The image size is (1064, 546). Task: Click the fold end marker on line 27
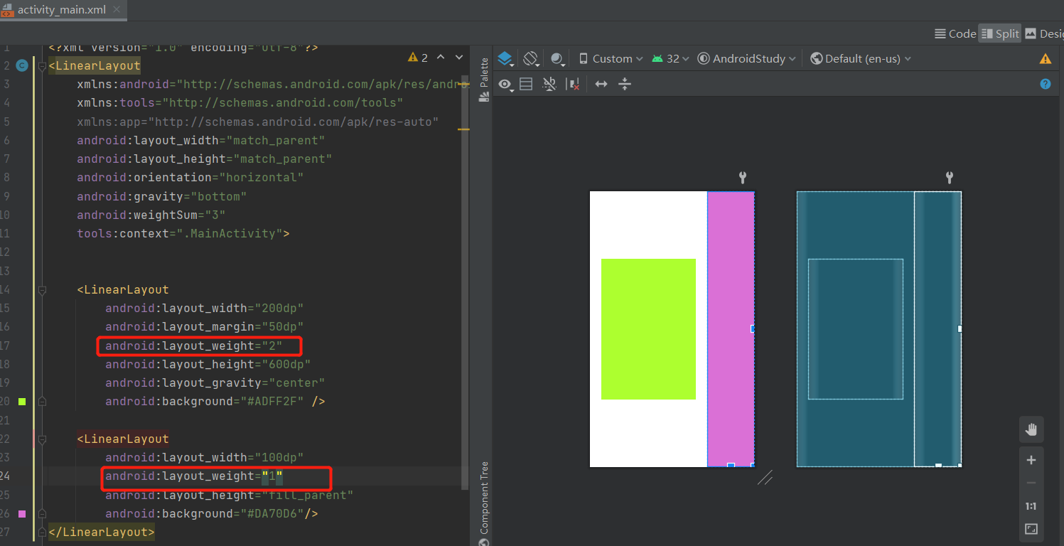42,532
